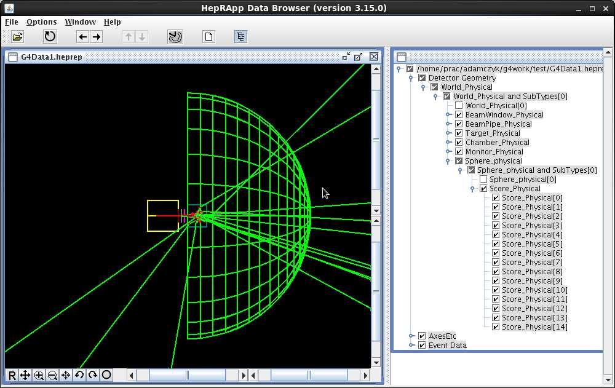The height and width of the screenshot is (388, 615).
Task: Uncheck the Score_Physical[14] checkbox
Action: 496,327
